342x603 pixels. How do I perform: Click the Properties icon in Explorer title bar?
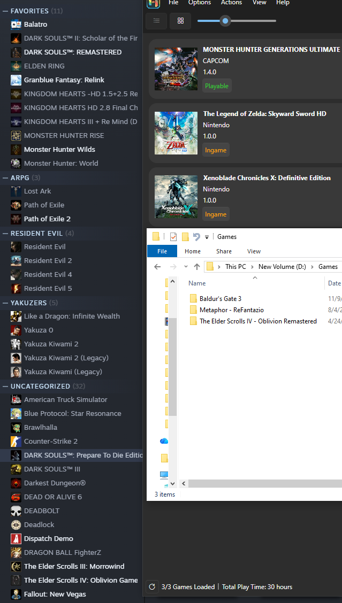pyautogui.click(x=173, y=236)
